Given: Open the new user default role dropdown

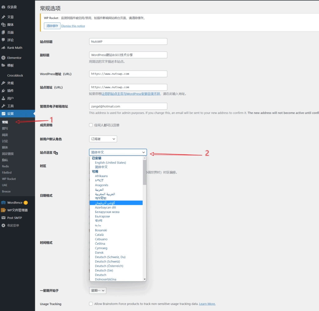Looking at the screenshot, I should [103, 139].
